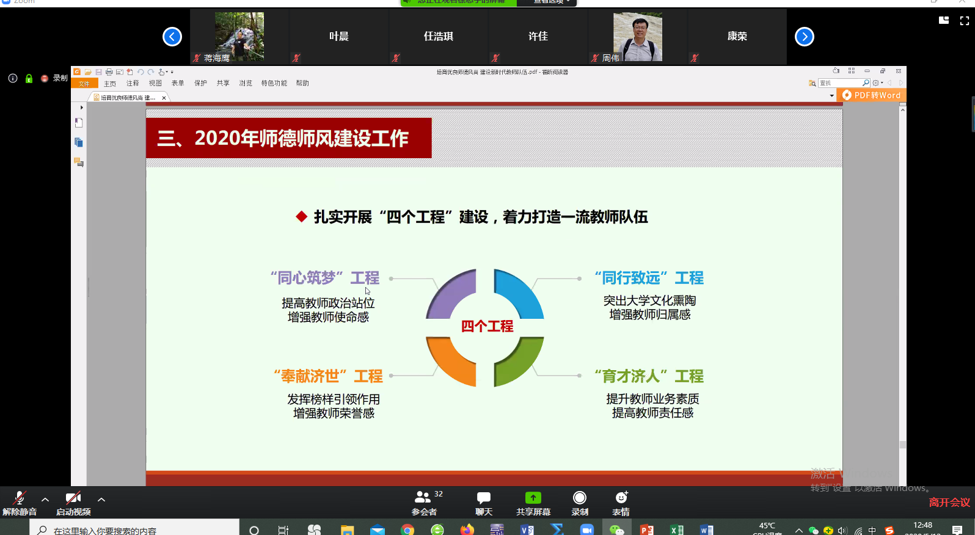
Task: Open the Windows notification center icon
Action: (957, 530)
